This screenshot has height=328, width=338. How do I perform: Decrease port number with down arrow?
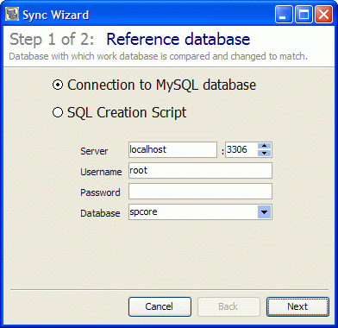[x=265, y=154]
